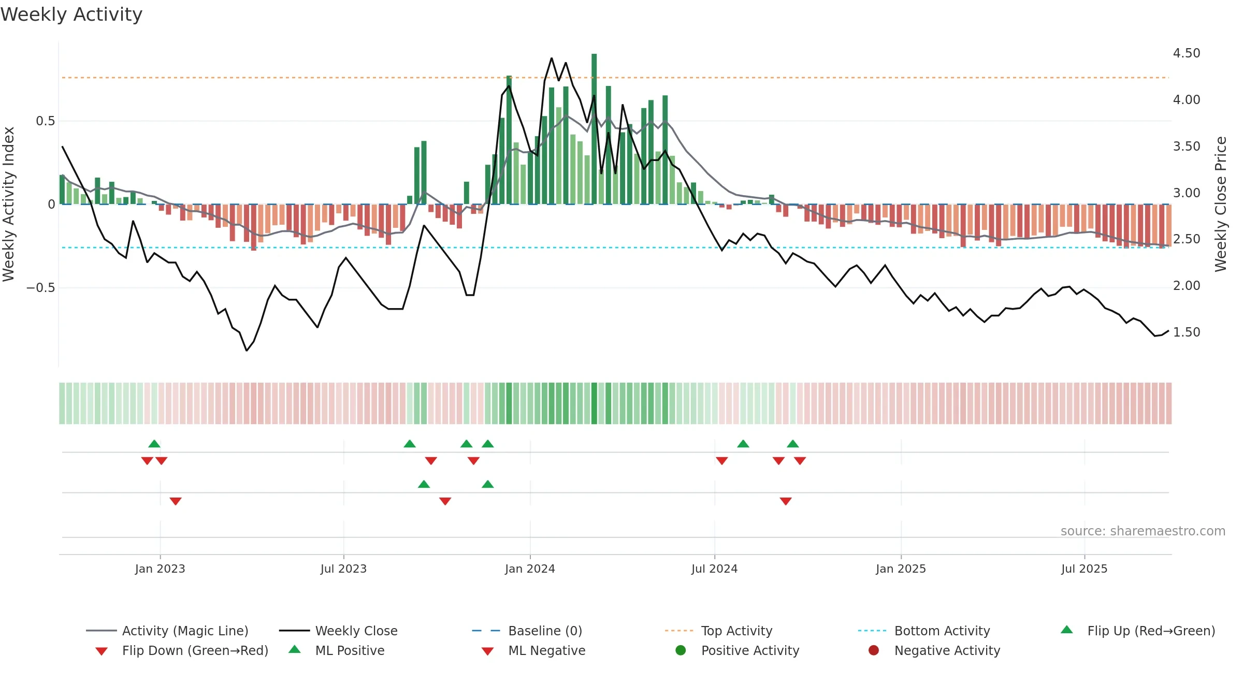This screenshot has height=699, width=1243.
Task: Click the tallest dark green activity bar
Action: pyautogui.click(x=594, y=129)
